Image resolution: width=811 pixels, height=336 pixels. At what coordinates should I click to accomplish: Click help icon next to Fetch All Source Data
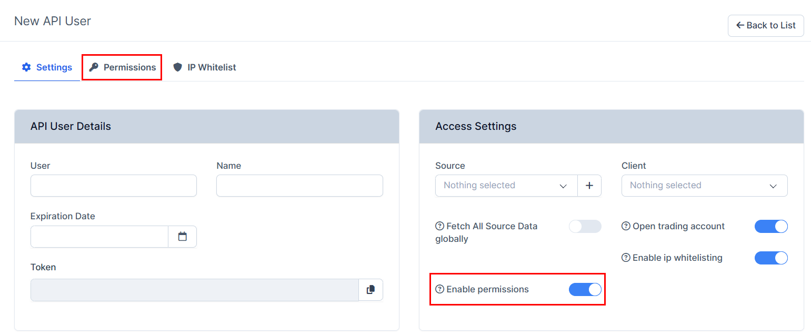tap(440, 226)
